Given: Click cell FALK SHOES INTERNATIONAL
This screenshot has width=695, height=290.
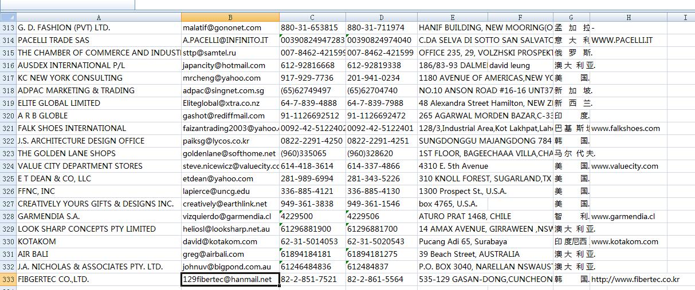Looking at the screenshot, I should [99, 128].
